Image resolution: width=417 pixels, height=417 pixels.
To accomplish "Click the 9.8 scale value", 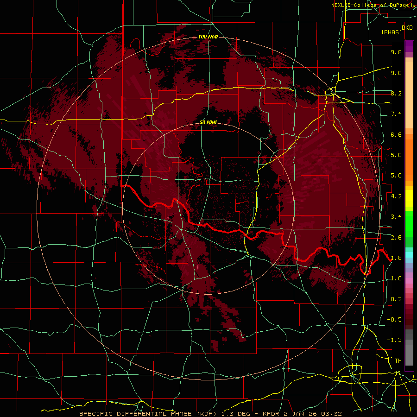I will click(x=396, y=52).
